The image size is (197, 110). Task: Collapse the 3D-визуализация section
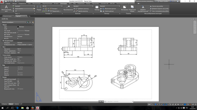click(x=32, y=41)
